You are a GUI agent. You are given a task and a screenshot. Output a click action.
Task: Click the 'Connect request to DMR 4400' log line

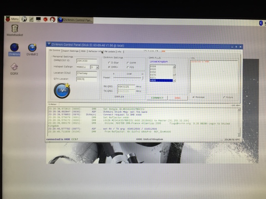(x=122, y=115)
